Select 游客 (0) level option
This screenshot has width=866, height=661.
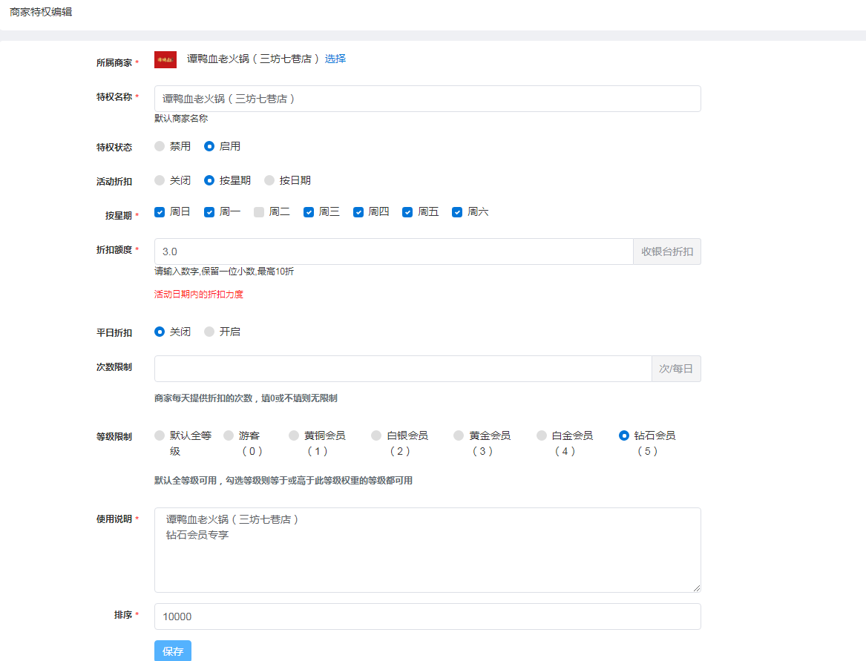pos(229,435)
